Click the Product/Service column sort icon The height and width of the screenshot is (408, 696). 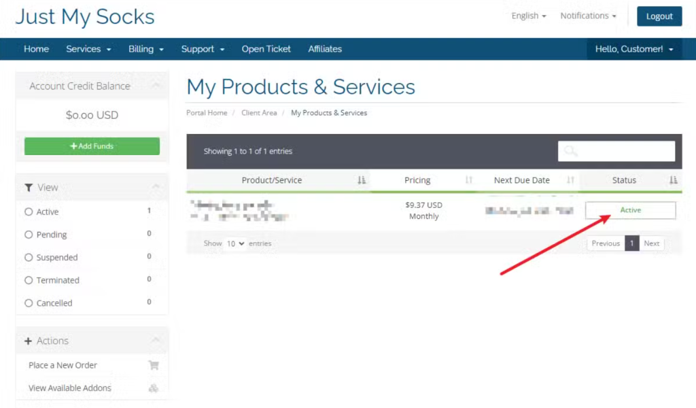click(362, 180)
